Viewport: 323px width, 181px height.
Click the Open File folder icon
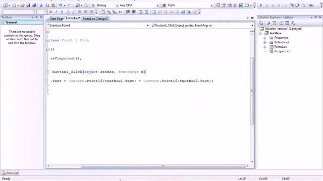pyautogui.click(x=22, y=6)
